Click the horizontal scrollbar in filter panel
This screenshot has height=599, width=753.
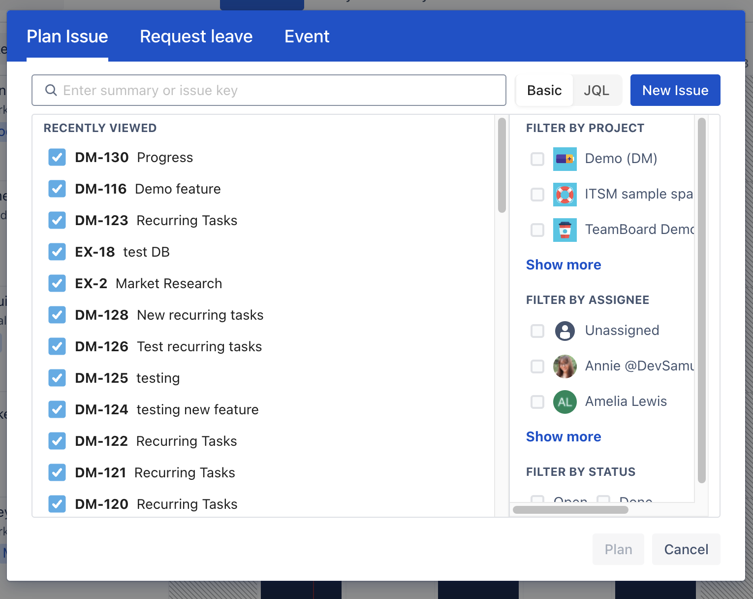(570, 510)
